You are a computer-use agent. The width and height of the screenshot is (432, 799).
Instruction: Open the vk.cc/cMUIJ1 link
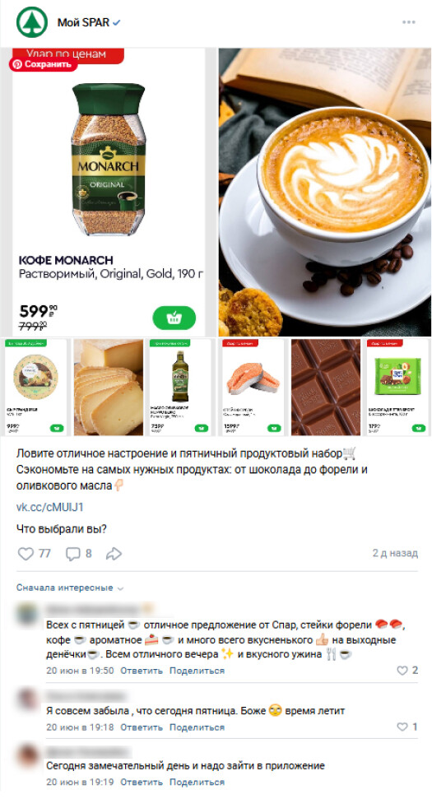coord(49,507)
